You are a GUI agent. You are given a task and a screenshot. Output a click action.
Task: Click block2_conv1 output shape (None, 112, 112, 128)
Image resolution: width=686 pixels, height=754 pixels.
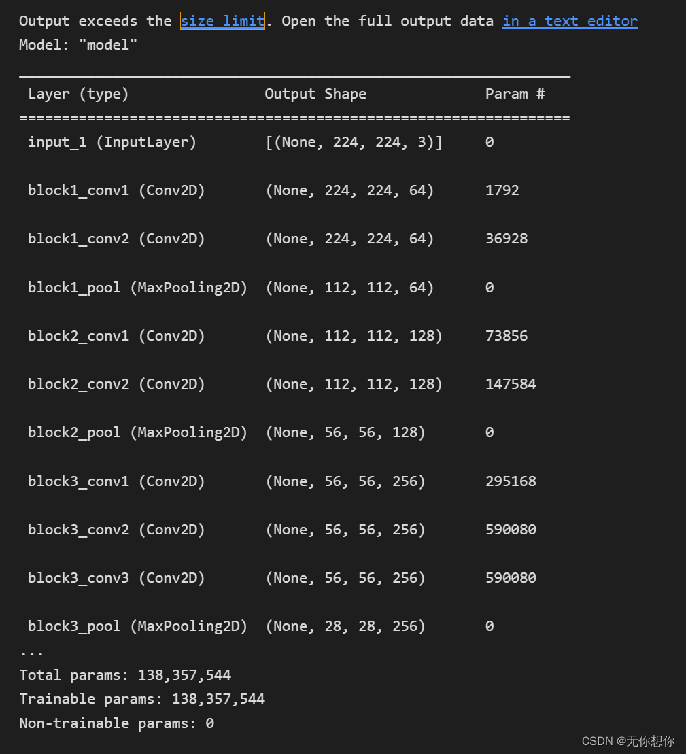click(354, 336)
